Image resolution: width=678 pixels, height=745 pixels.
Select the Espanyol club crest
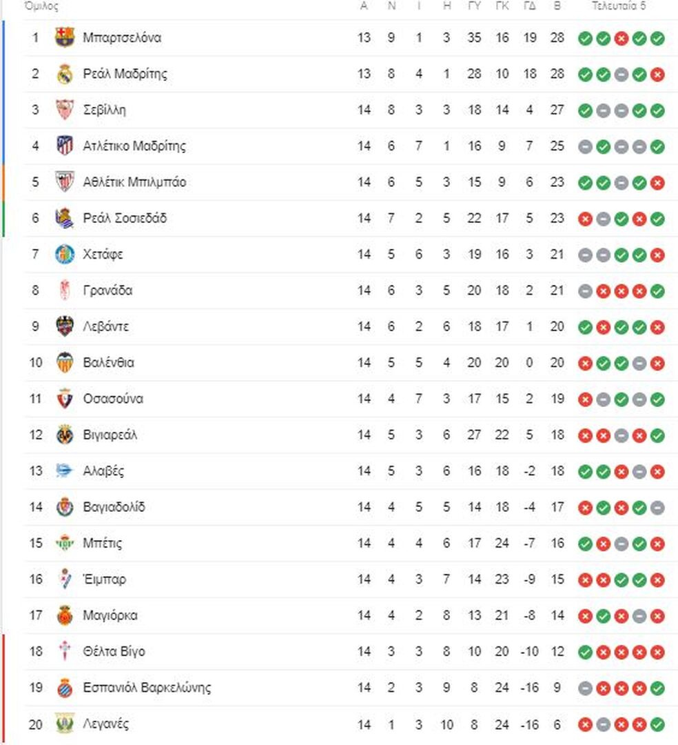65,688
